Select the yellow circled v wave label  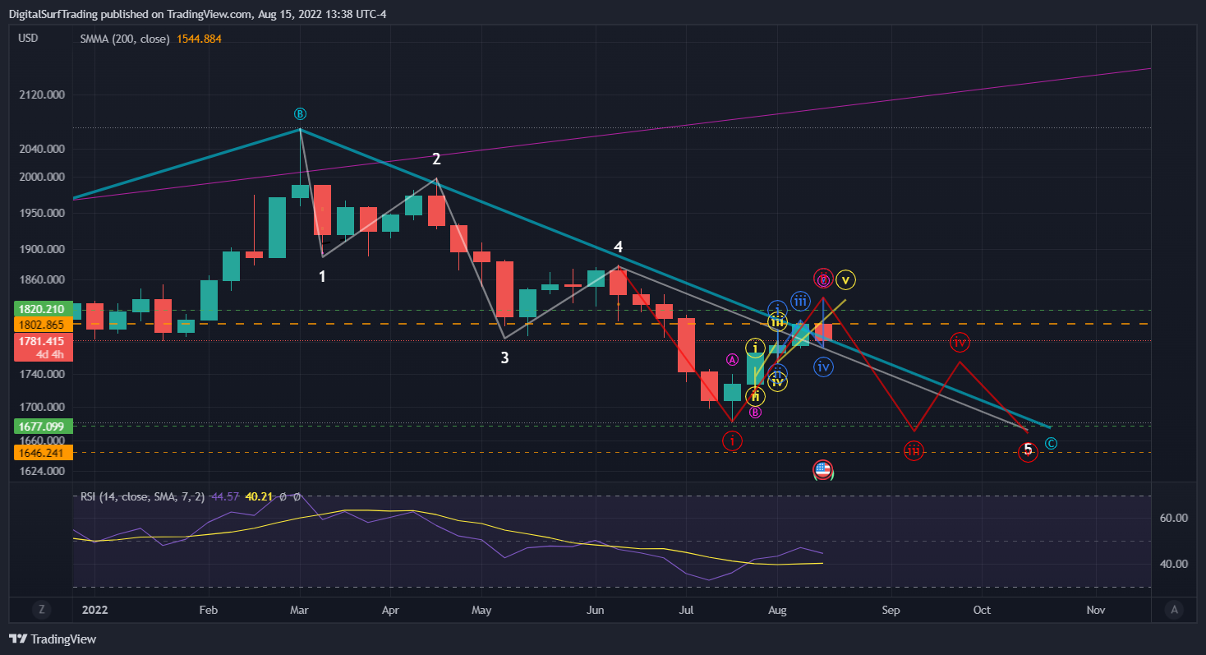(847, 279)
